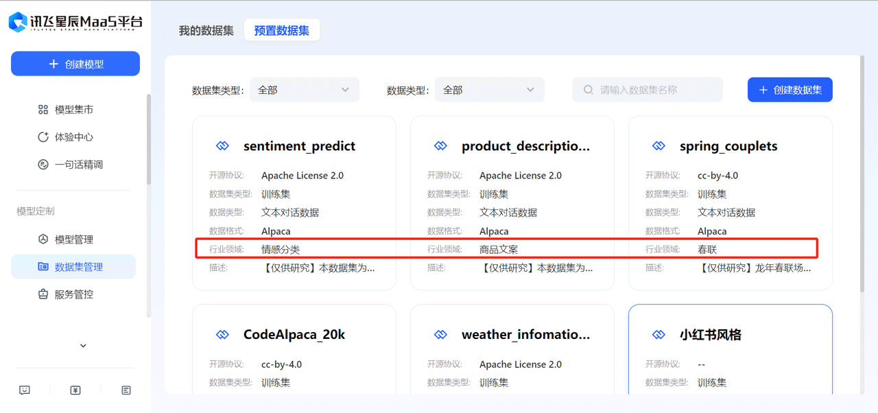Select the 预置数据集 tab
The image size is (878, 413).
click(x=281, y=31)
